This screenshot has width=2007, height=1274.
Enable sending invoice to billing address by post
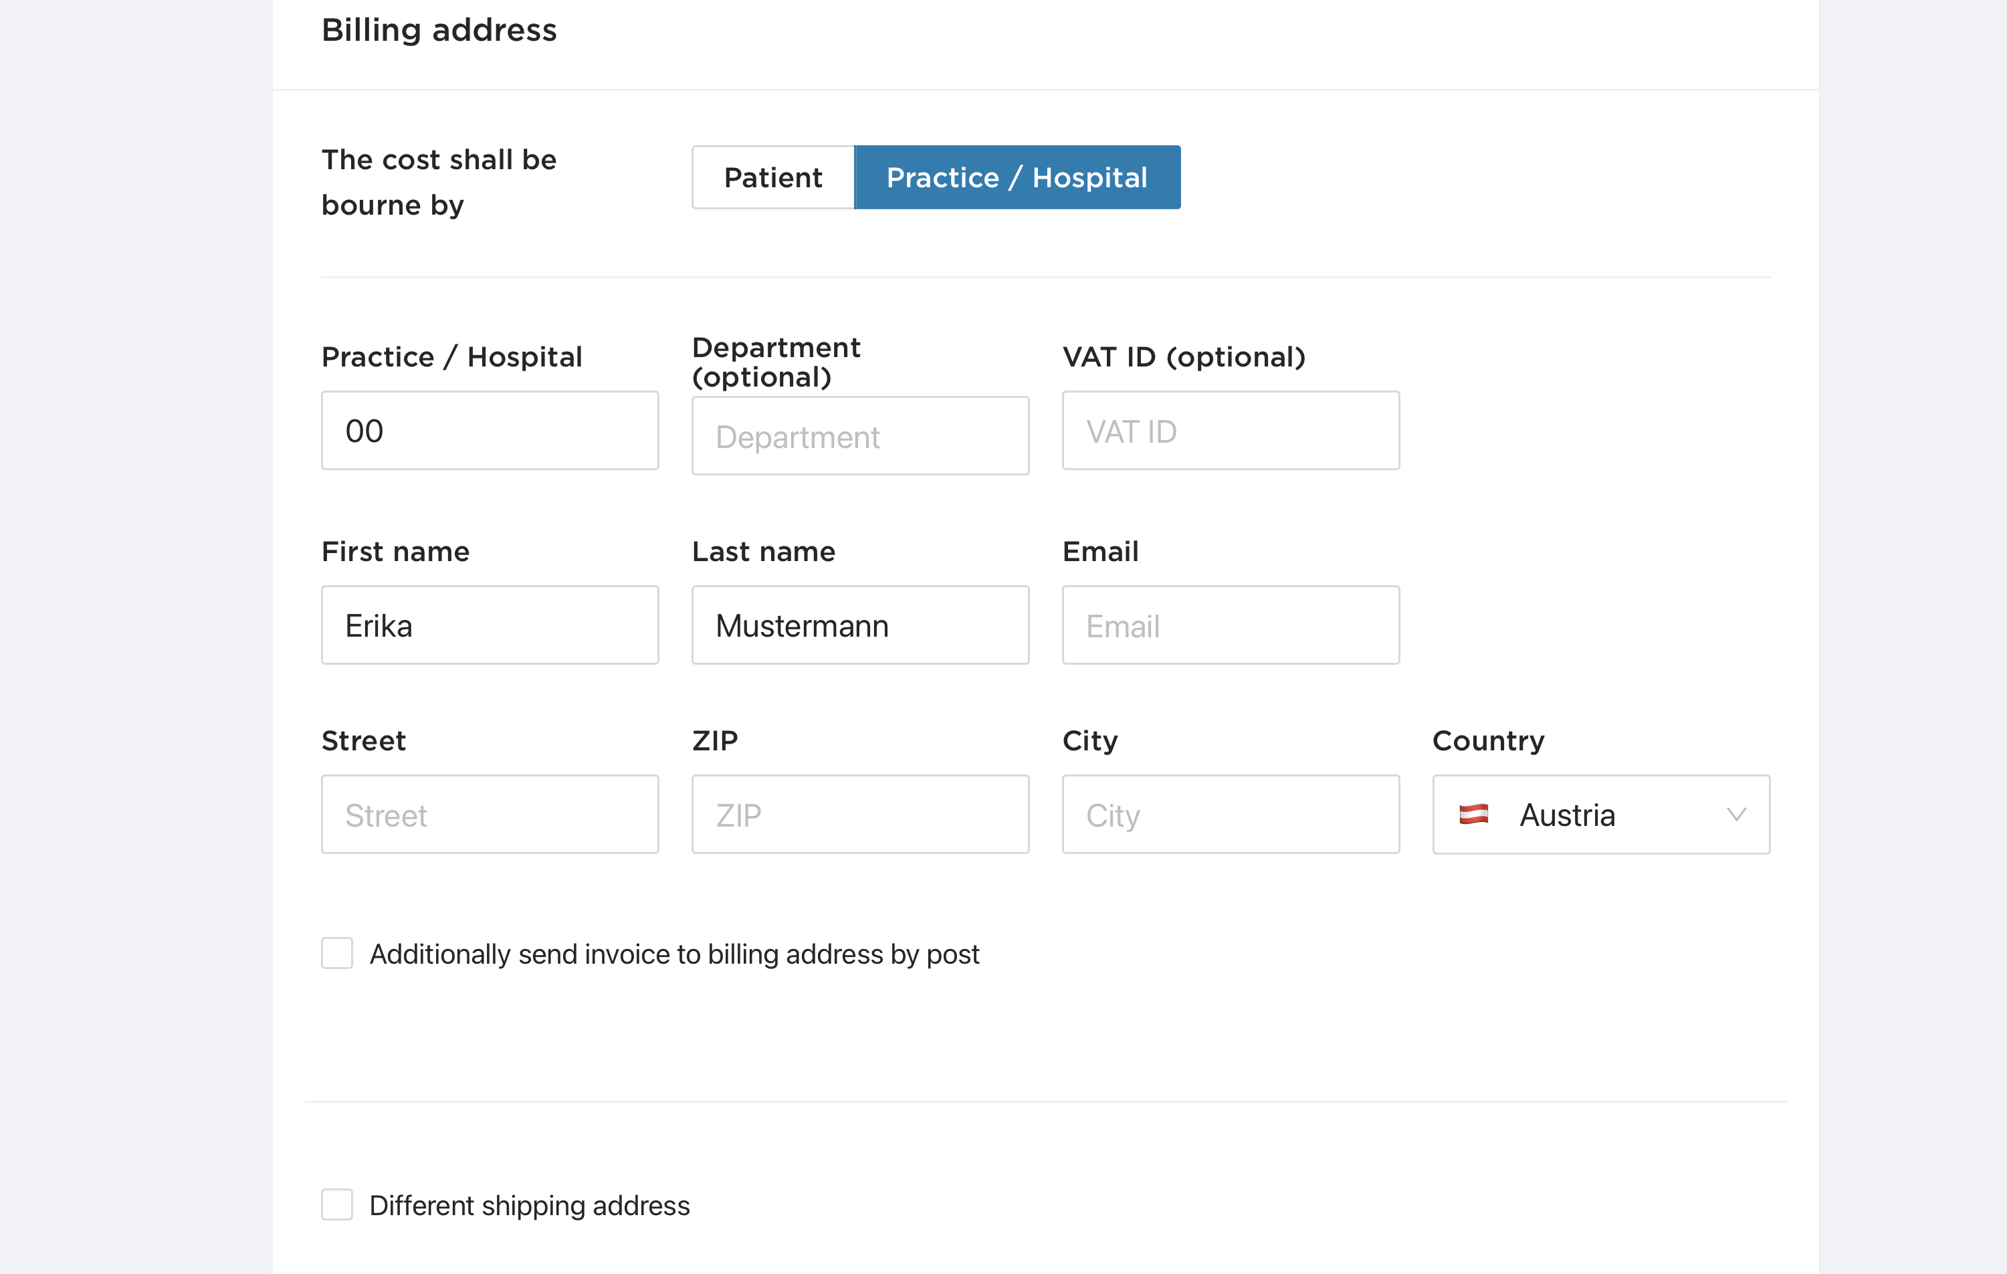336,953
